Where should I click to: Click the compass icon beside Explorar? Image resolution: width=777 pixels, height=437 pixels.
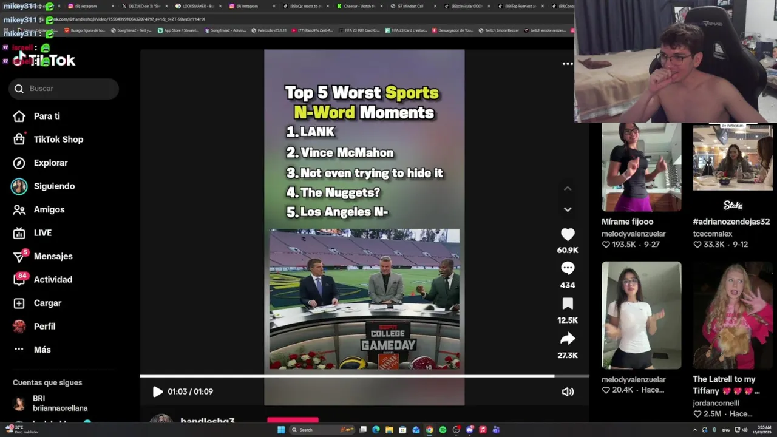tap(19, 163)
